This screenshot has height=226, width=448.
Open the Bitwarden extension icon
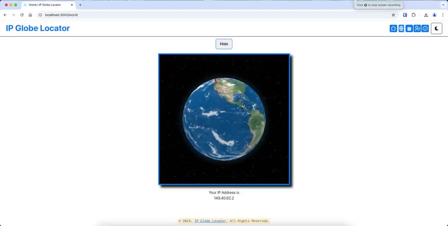pos(405,15)
